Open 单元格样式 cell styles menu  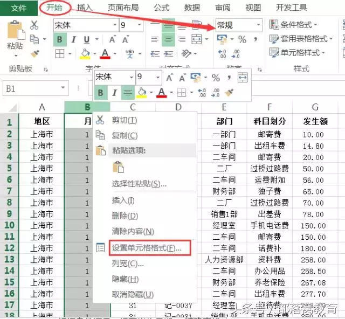[x=297, y=53]
